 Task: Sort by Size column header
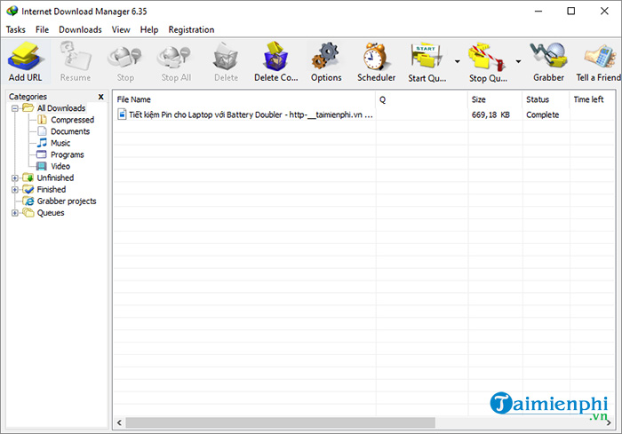495,99
